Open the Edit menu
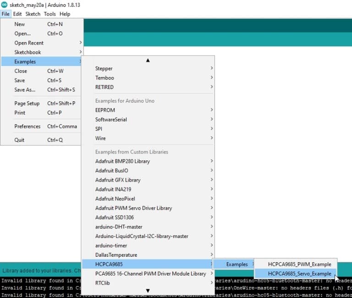Image resolution: width=352 pixels, height=298 pixels. click(x=17, y=14)
